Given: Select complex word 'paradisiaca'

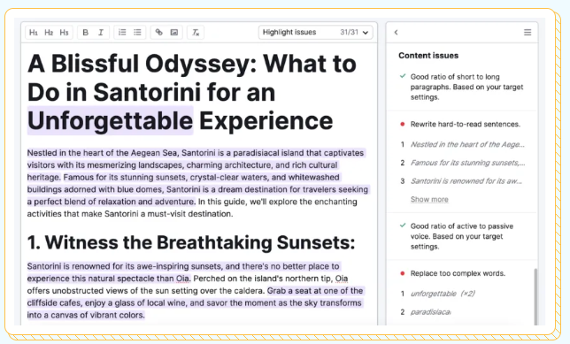Looking at the screenshot, I should click(x=431, y=311).
